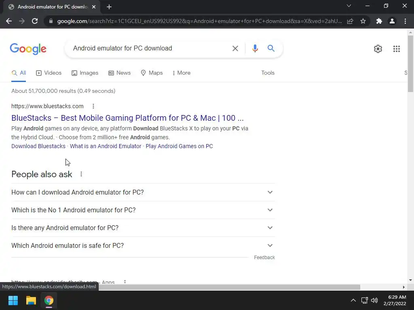Switch to the Images tab
Image resolution: width=414 pixels, height=310 pixels.
[x=85, y=73]
